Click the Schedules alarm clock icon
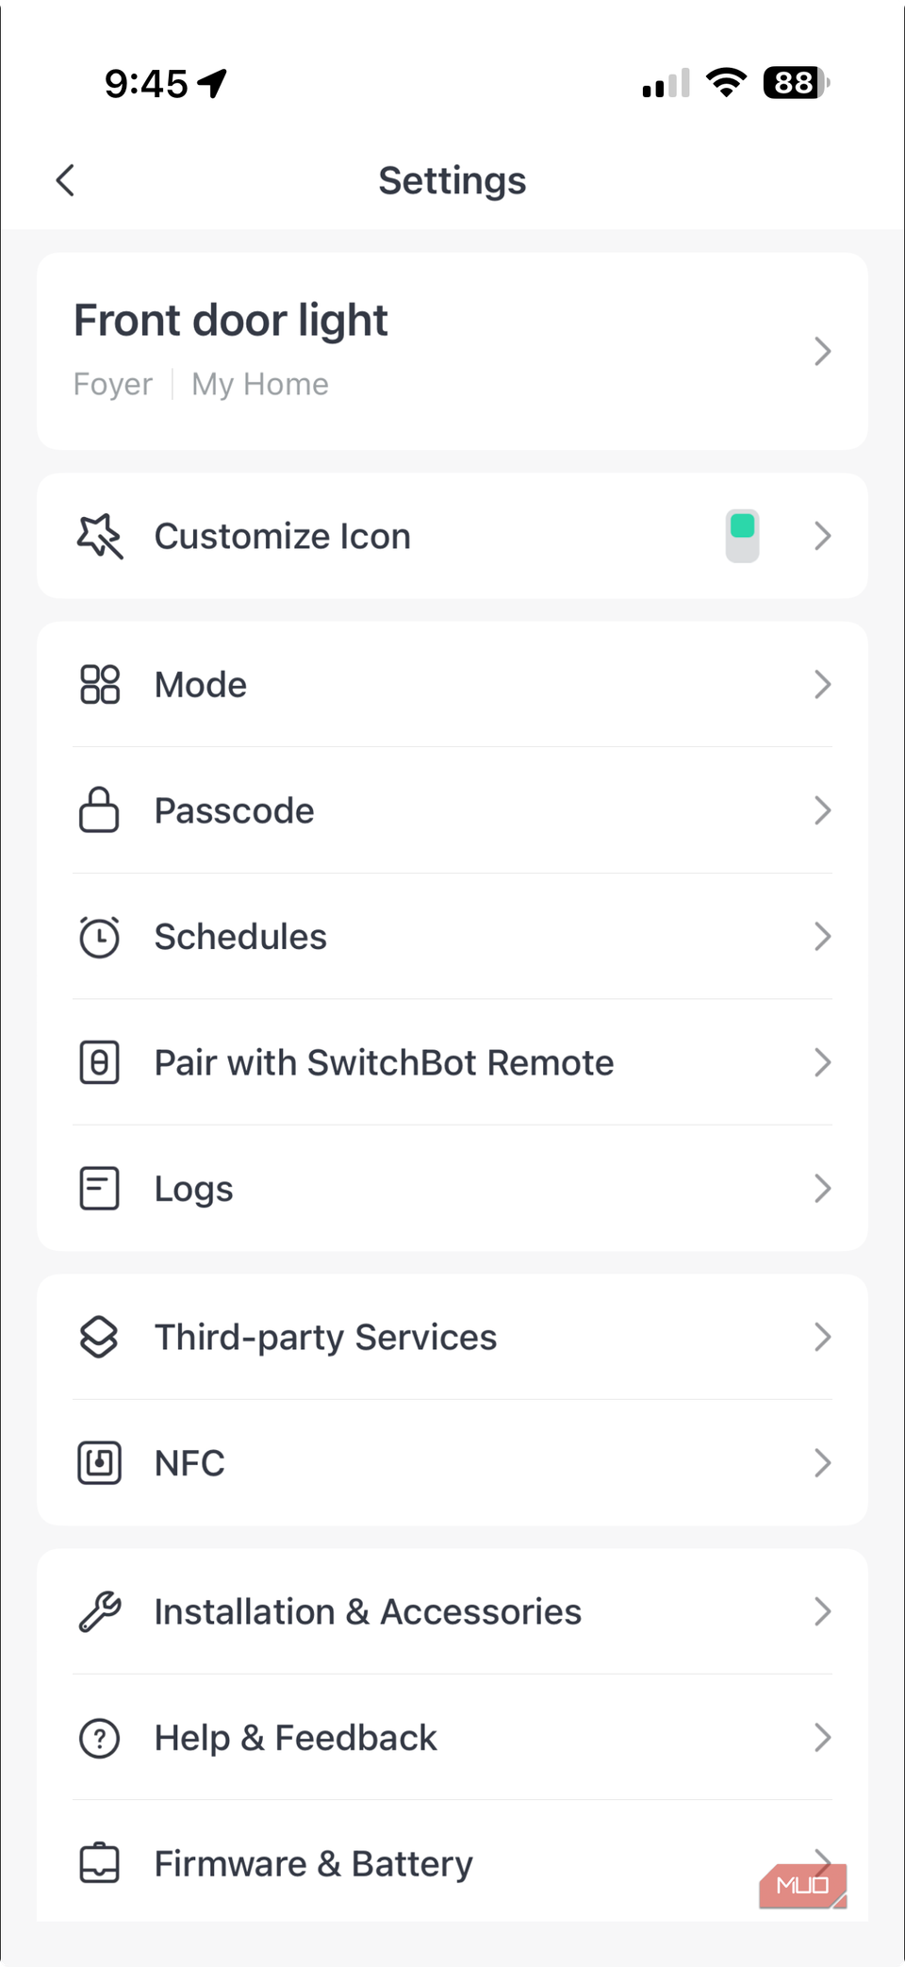 tap(99, 937)
